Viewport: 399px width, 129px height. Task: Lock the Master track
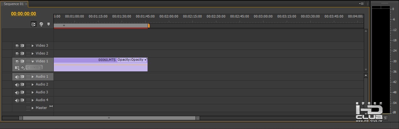click(x=28, y=108)
